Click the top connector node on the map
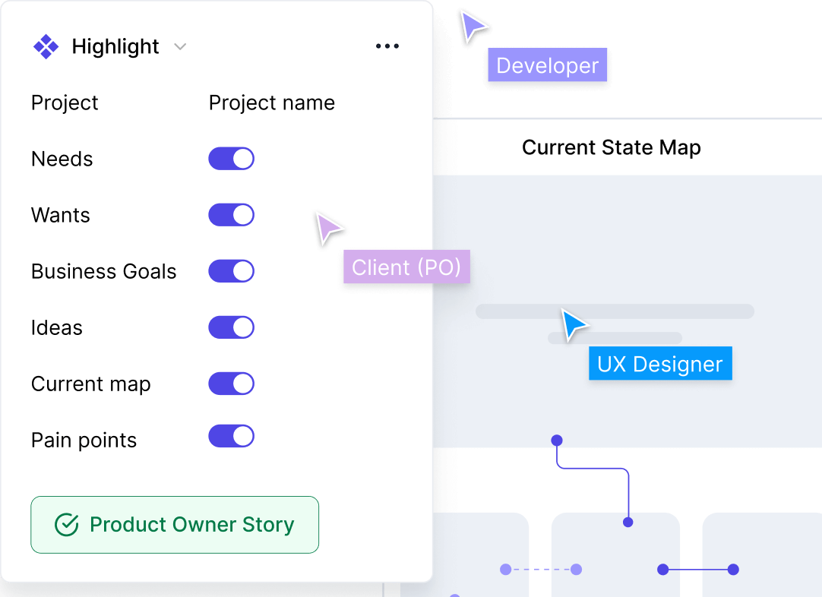822x597 pixels. pyautogui.click(x=557, y=441)
